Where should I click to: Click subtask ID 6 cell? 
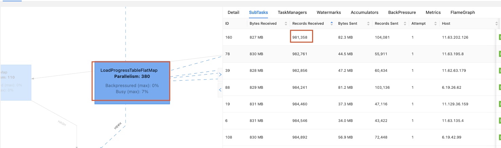[x=226, y=121]
